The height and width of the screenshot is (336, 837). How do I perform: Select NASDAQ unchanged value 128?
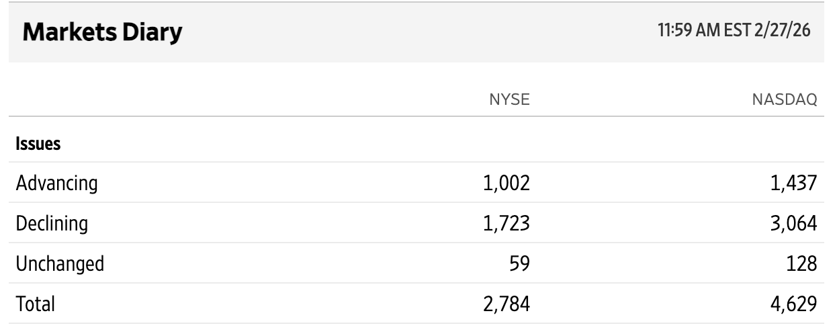(802, 263)
